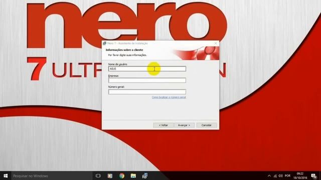Open the taskbar clock showing 09:22
The image size is (321, 180).
(x=300, y=175)
